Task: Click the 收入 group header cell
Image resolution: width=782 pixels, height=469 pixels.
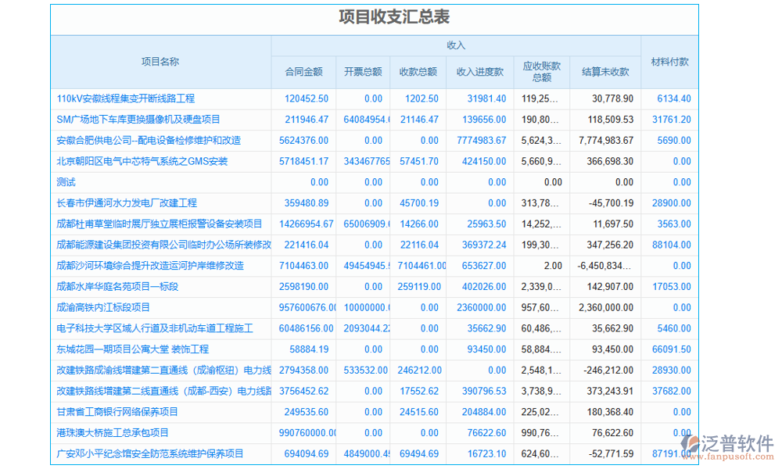Action: 456,45
